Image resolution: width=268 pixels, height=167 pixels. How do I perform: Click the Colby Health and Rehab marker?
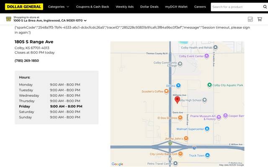click(x=216, y=47)
